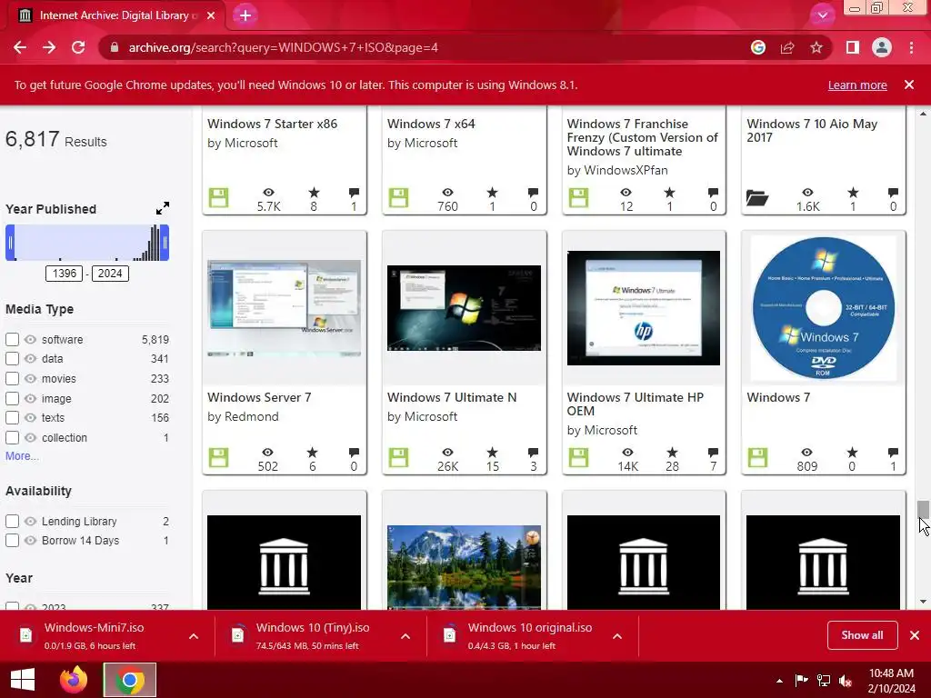Reload the archive.org page

[78, 47]
